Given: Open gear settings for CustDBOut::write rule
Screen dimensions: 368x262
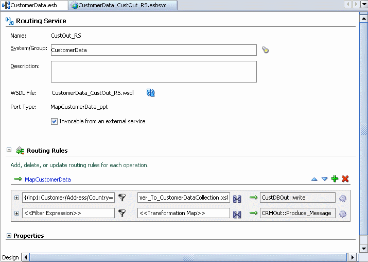Looking at the screenshot, I should [343, 199].
